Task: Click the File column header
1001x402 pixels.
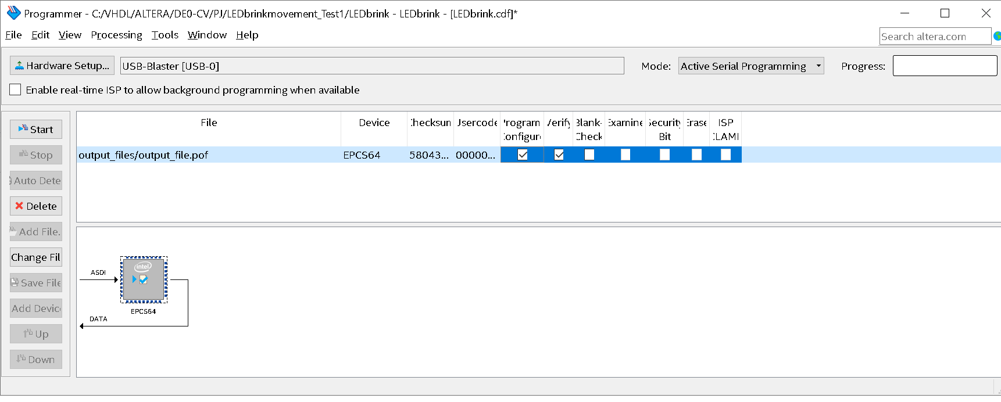Action: click(x=209, y=129)
